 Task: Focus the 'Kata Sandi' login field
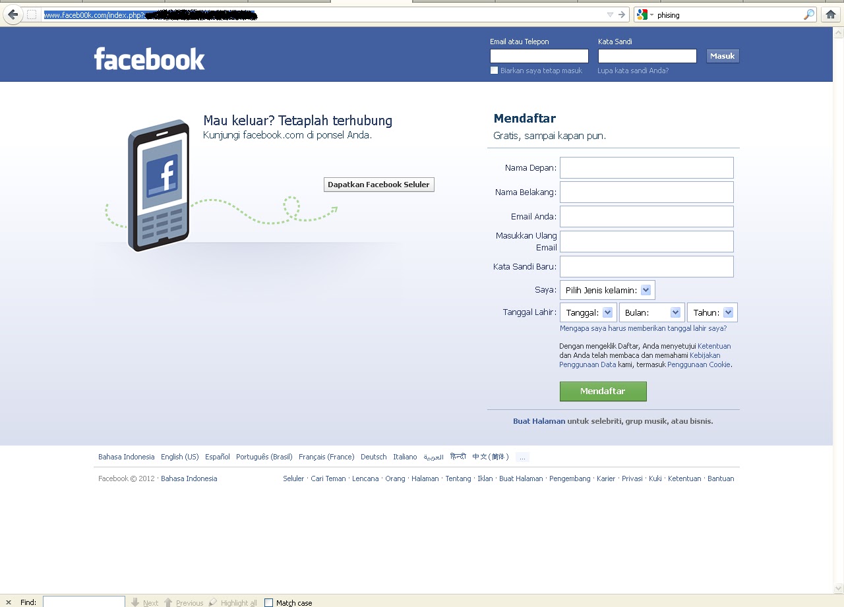point(648,56)
